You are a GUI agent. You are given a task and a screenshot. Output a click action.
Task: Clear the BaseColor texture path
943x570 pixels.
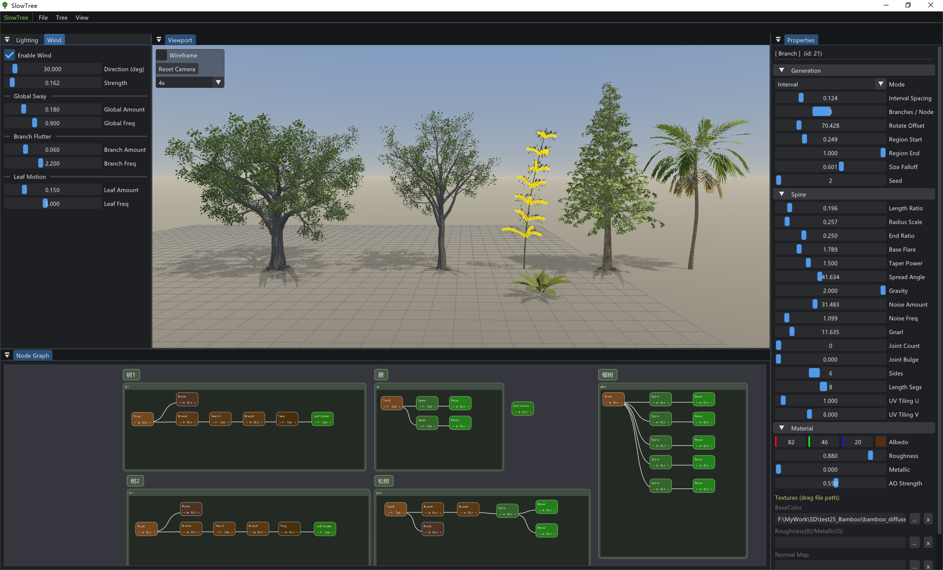click(928, 519)
